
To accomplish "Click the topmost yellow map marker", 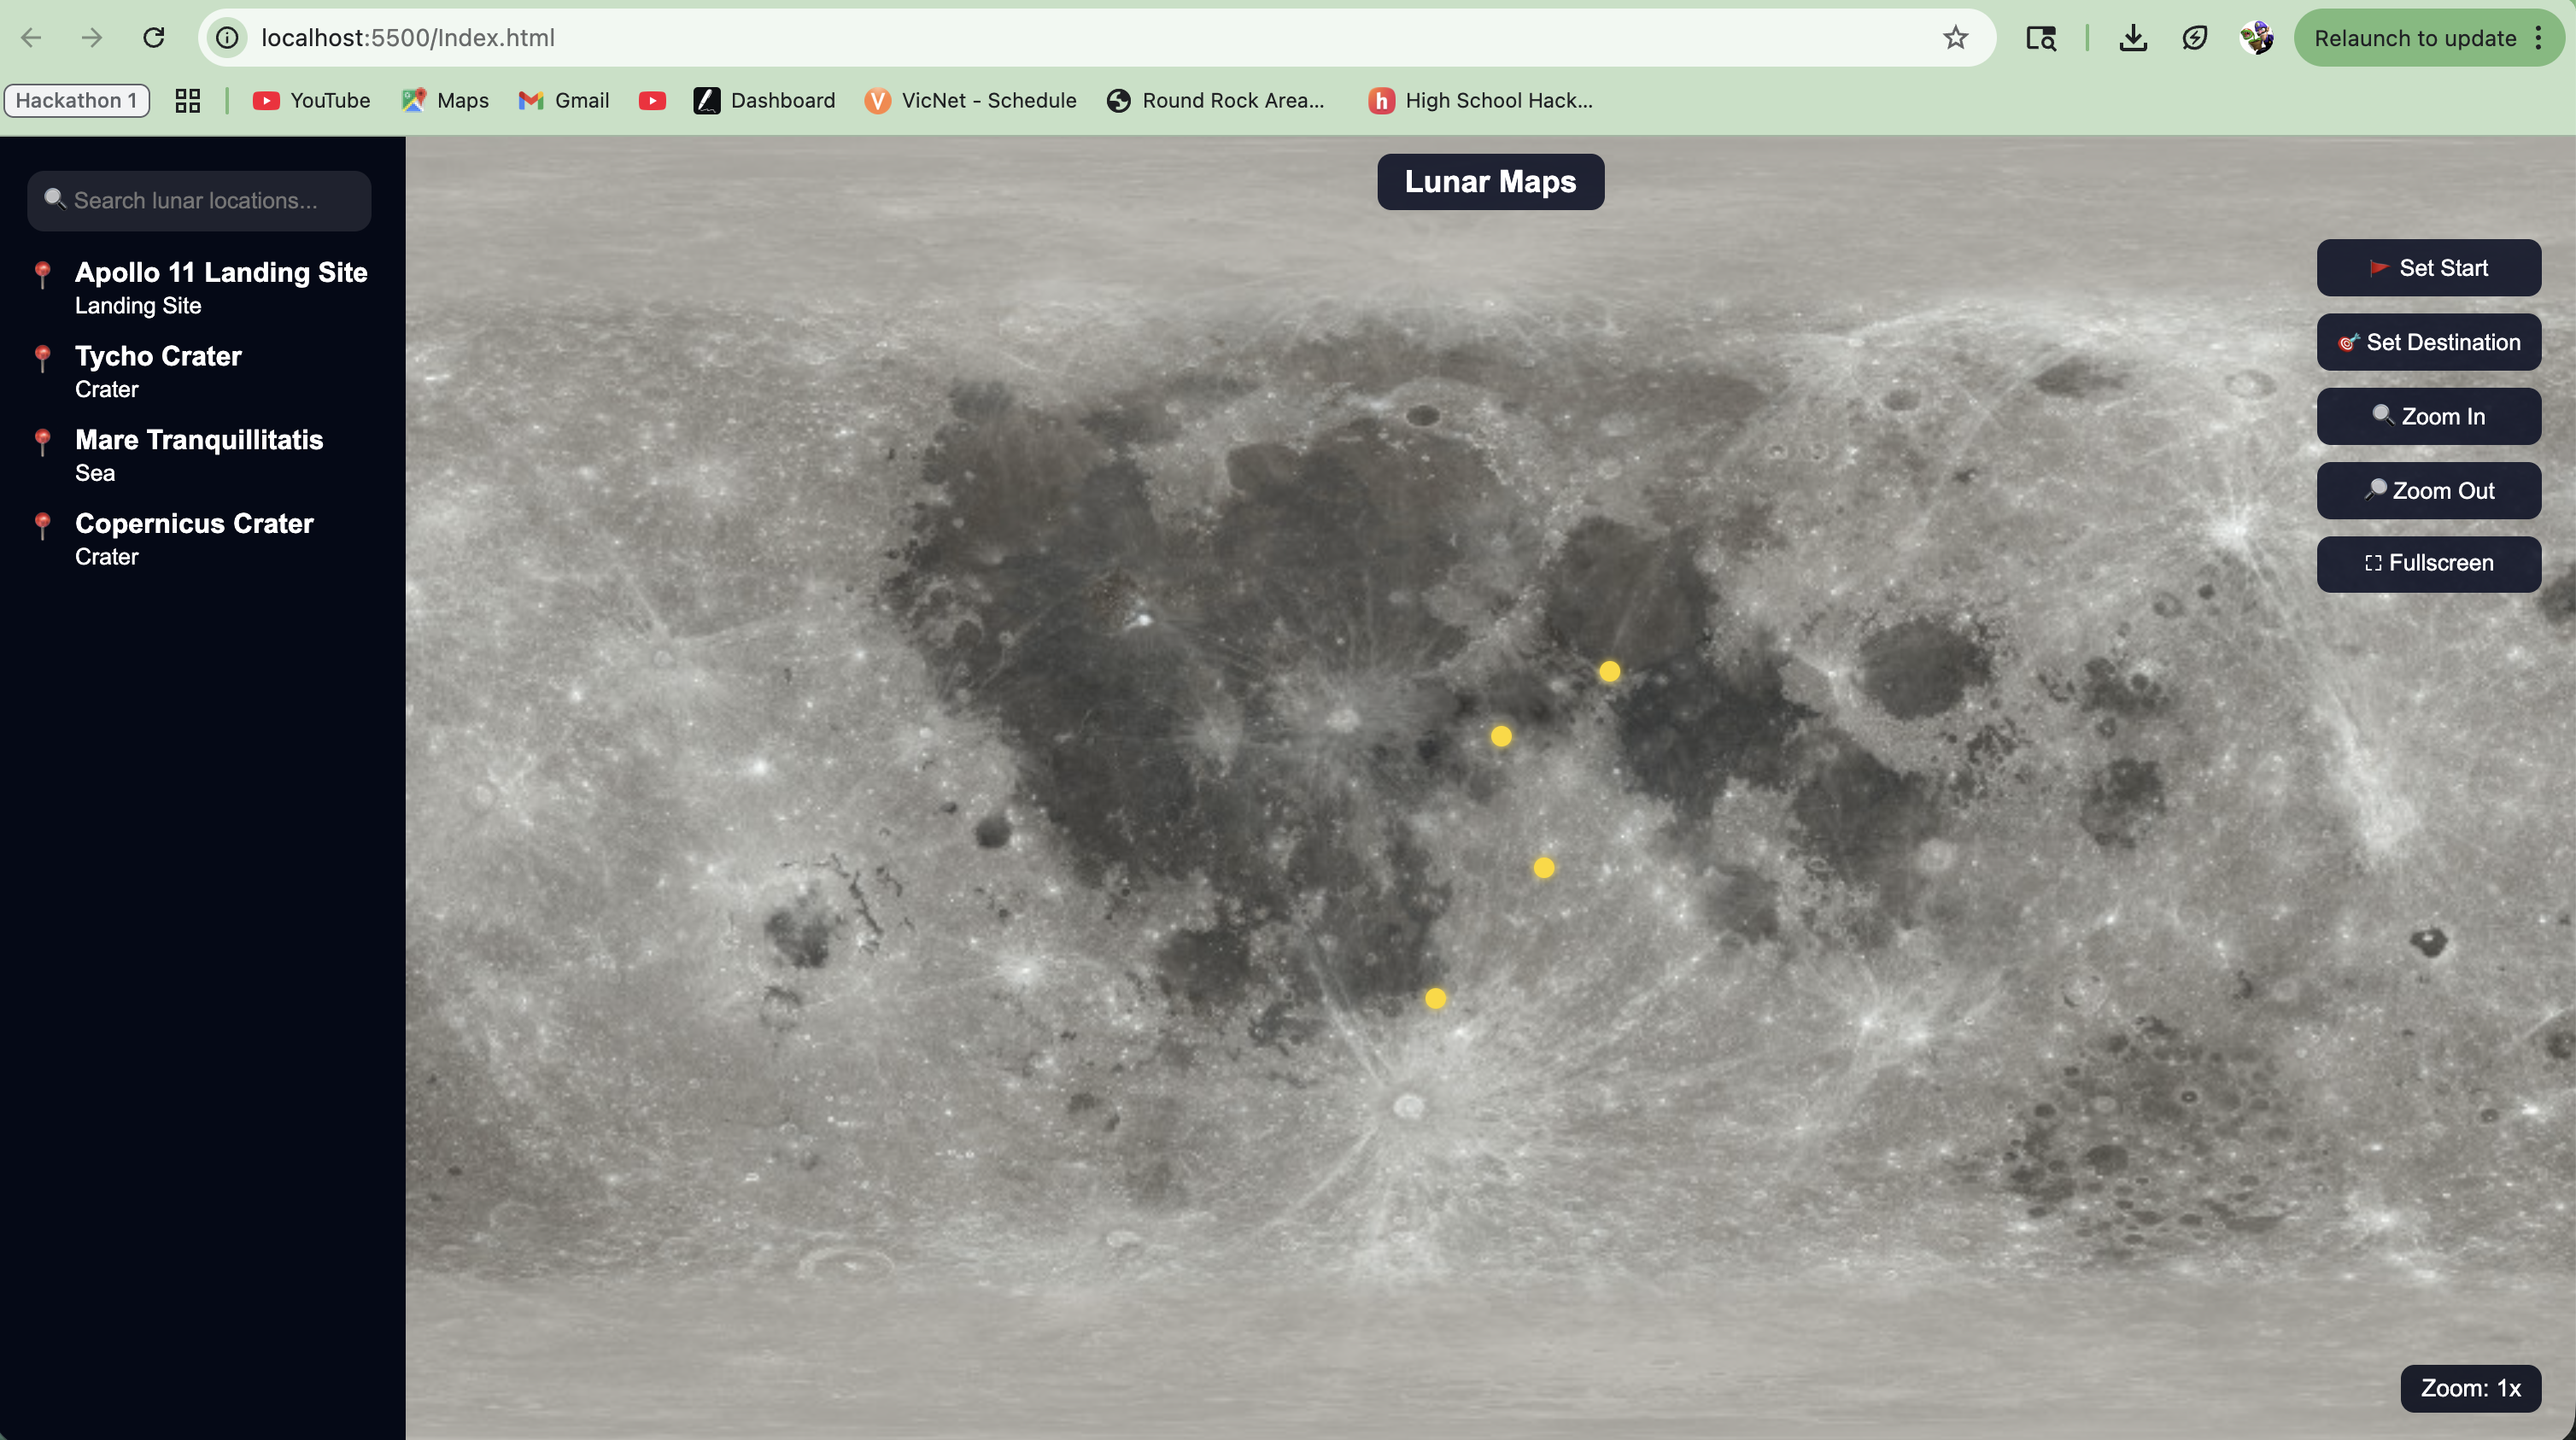I will [x=1609, y=671].
